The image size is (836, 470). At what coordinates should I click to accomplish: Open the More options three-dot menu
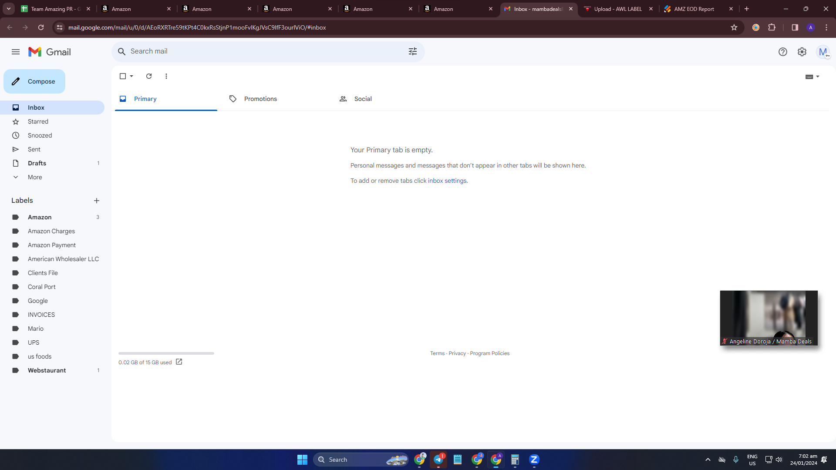pyautogui.click(x=166, y=76)
